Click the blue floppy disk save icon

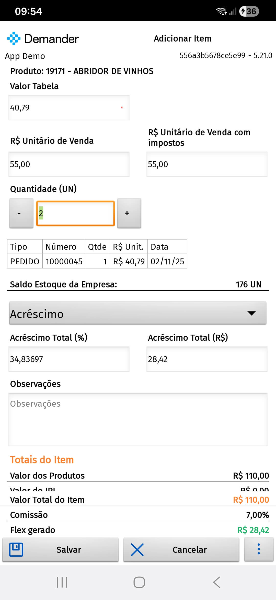click(x=16, y=549)
